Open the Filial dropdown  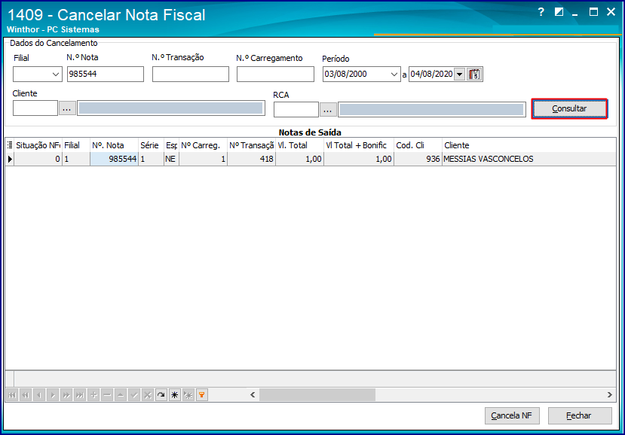click(55, 75)
